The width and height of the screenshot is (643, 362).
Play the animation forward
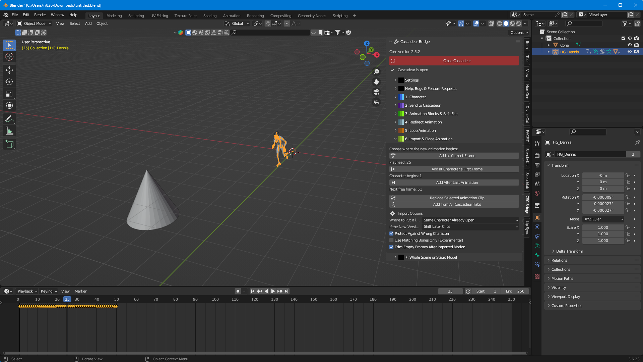click(273, 291)
